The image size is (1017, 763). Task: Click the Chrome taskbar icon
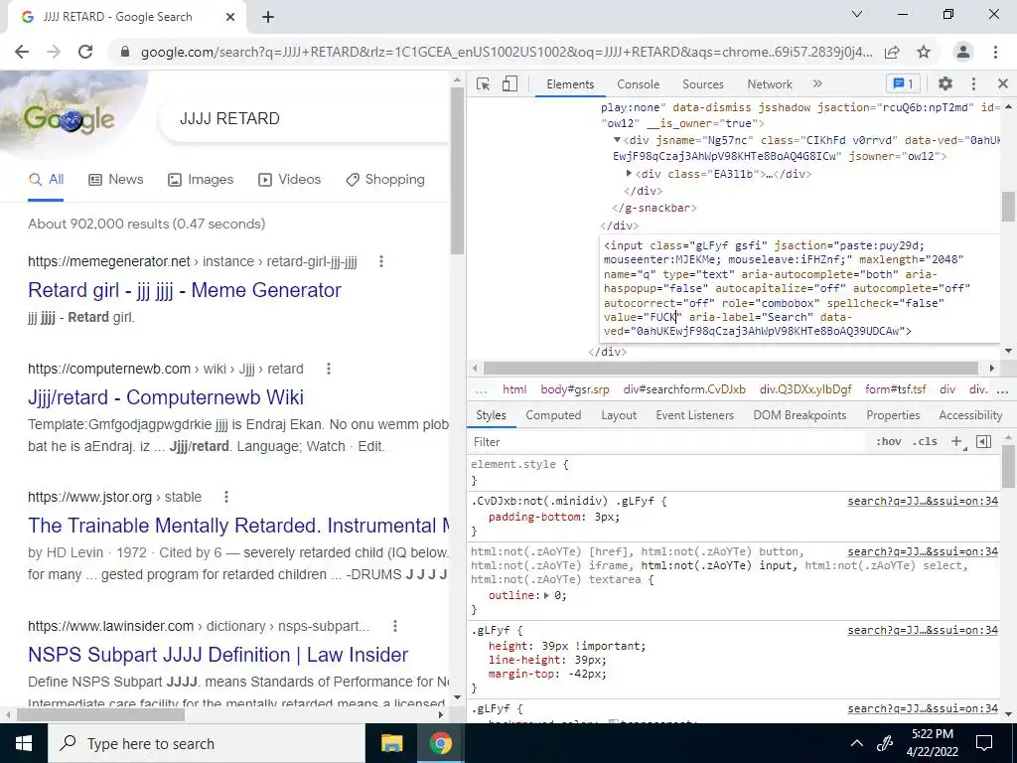440,743
